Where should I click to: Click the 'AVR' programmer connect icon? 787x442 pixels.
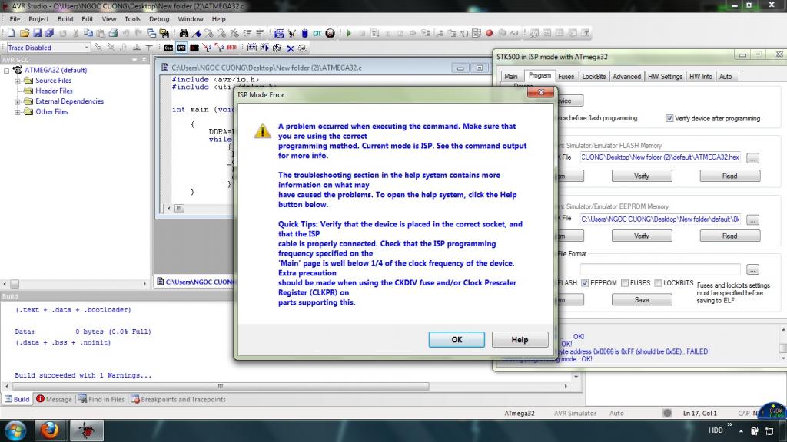tap(181, 48)
